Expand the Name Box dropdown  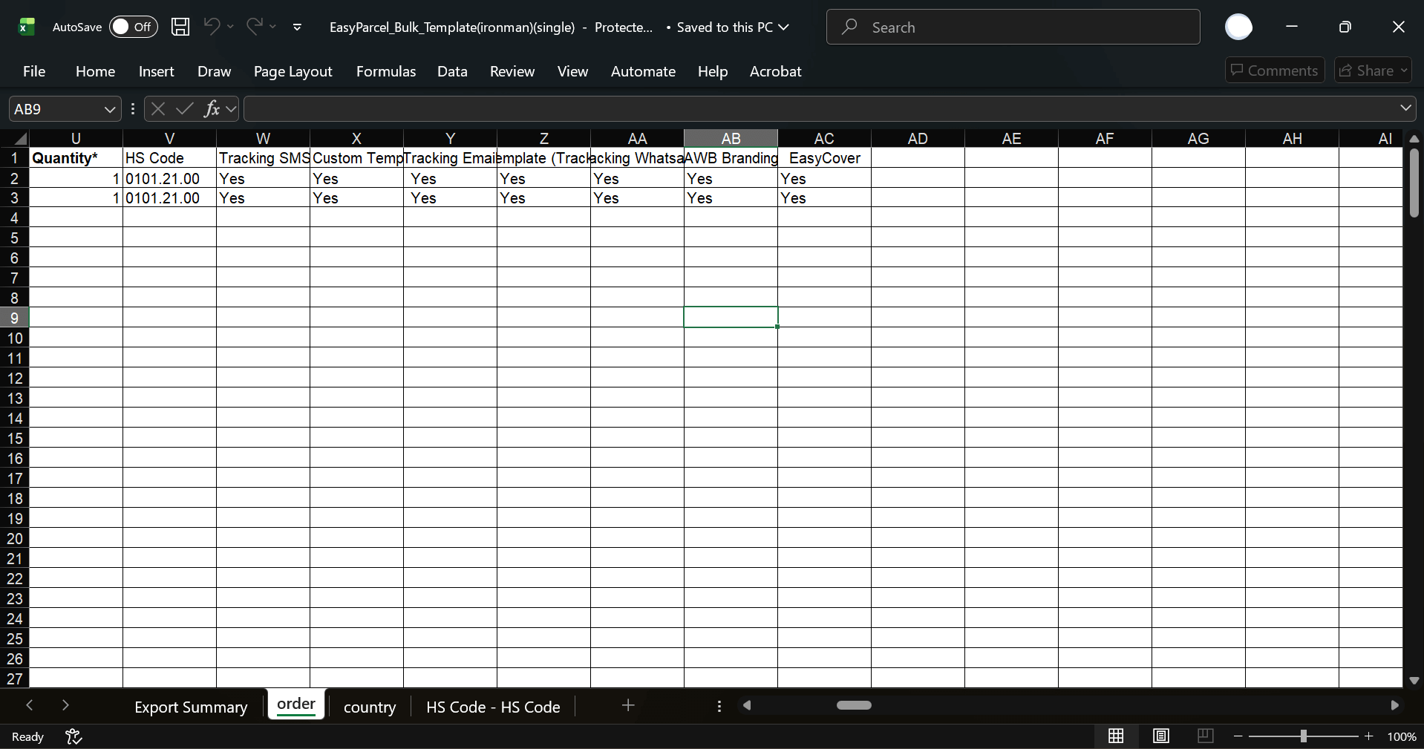coord(110,110)
